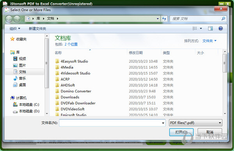Select 库 libraries icon in sidebar
Screen dimensions: 234x151
click(12, 52)
